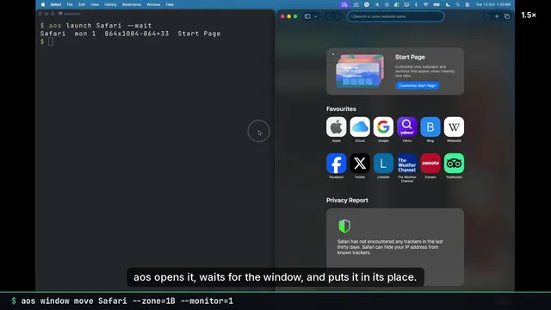Open the Window menu

tap(153, 4)
